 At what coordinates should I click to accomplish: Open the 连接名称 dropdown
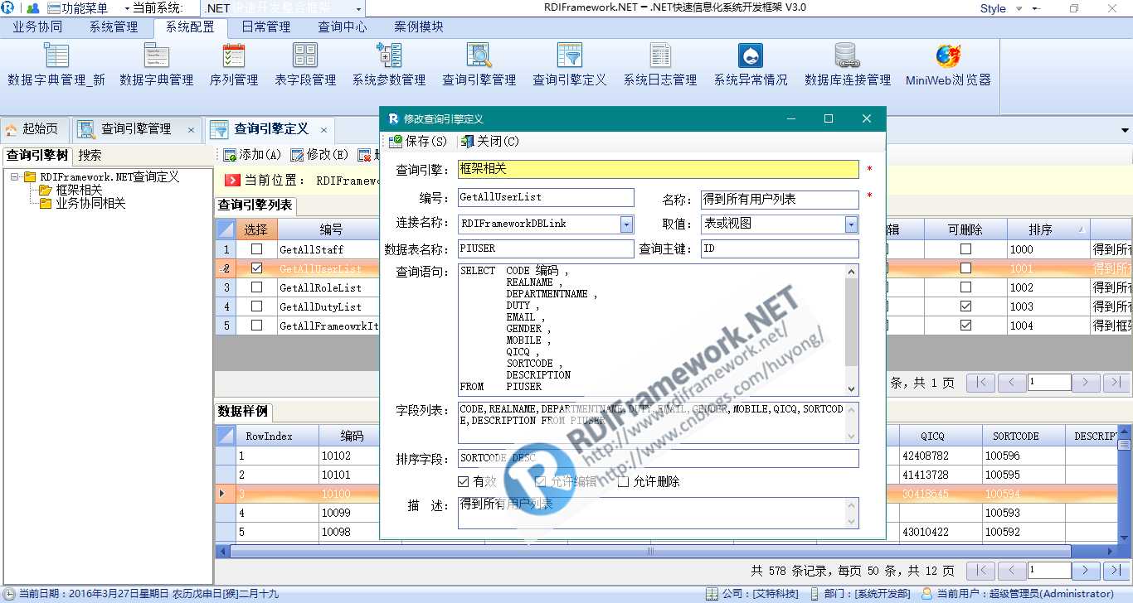tap(626, 224)
